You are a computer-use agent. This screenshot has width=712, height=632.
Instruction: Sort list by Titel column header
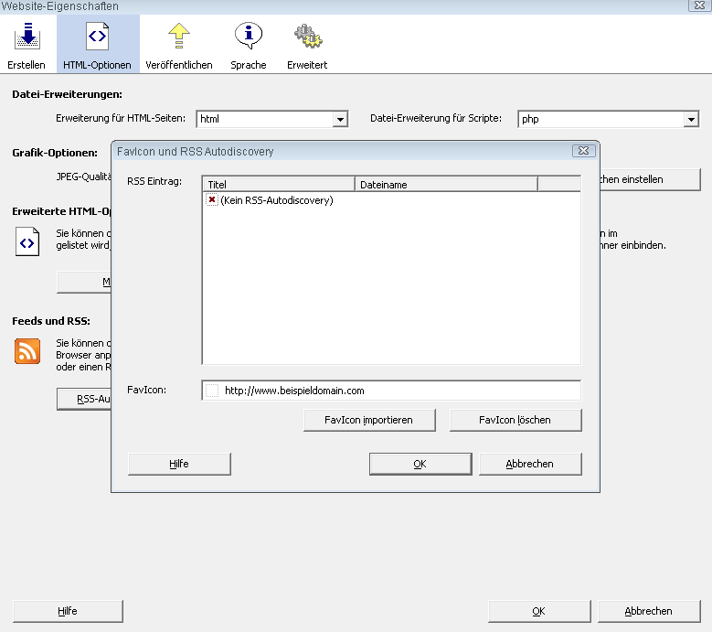coord(278,184)
